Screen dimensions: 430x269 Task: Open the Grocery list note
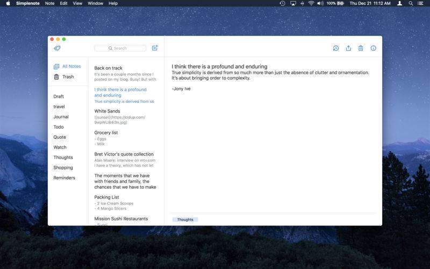point(126,138)
